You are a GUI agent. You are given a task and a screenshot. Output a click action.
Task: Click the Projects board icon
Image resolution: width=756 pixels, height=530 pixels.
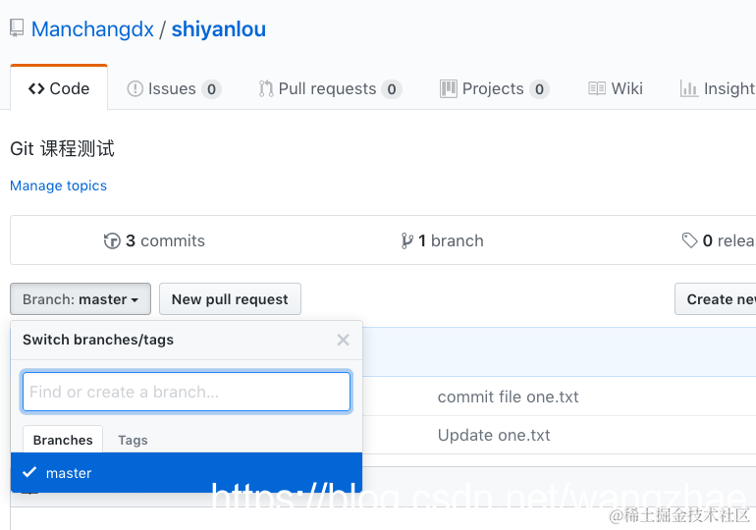tap(448, 88)
